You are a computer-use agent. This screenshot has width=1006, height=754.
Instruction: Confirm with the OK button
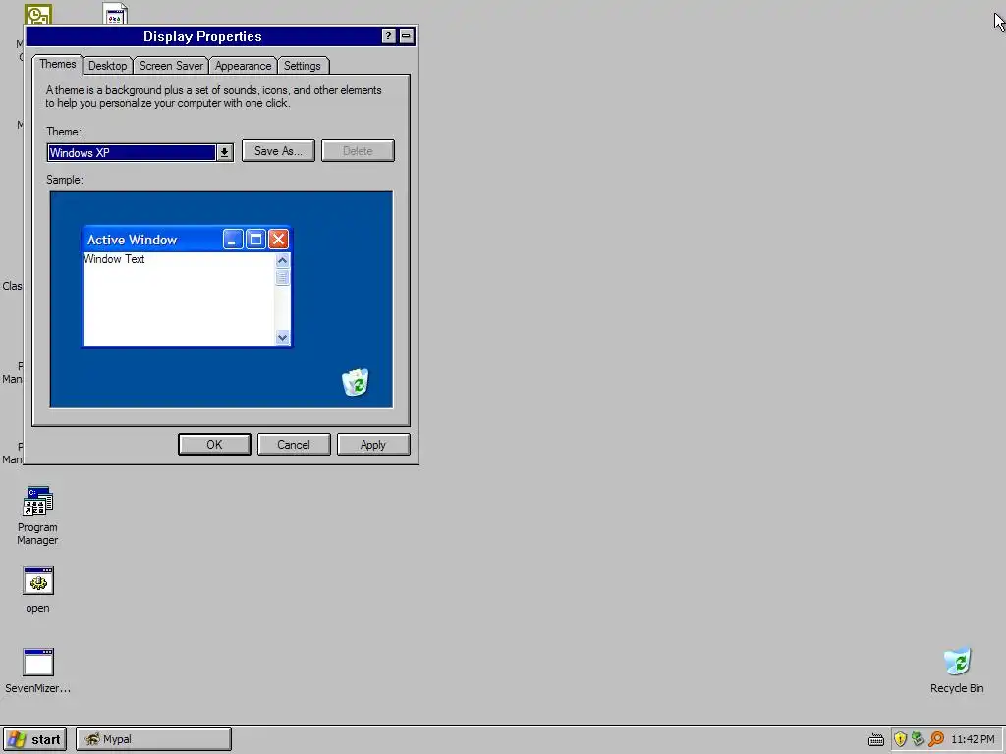214,445
